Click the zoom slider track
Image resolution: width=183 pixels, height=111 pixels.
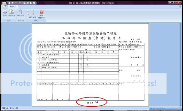[172, 108]
